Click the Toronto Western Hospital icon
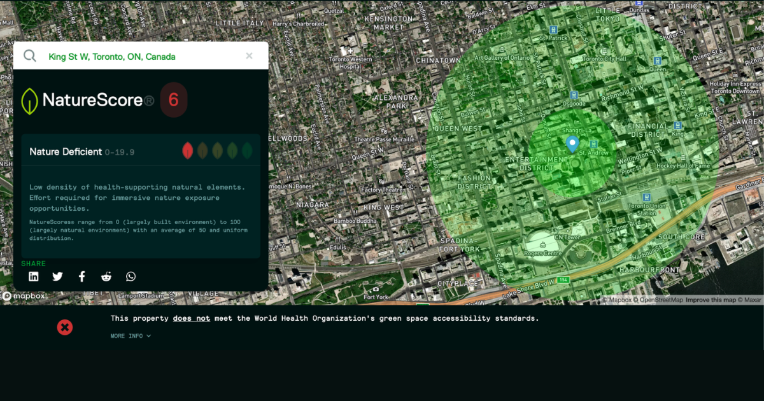The height and width of the screenshot is (401, 764). [x=350, y=50]
